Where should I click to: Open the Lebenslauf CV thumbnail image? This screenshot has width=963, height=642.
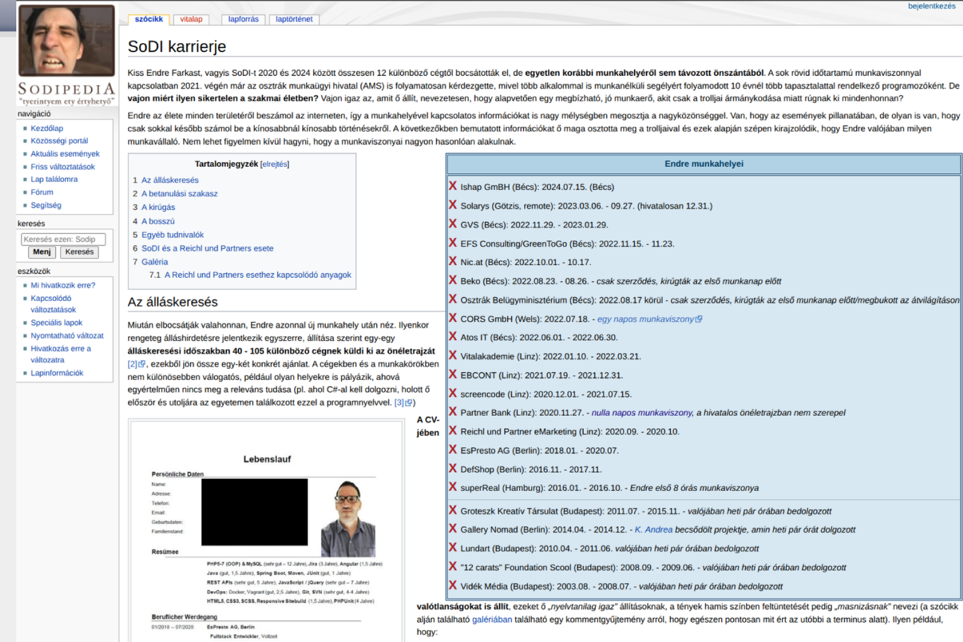coord(266,532)
